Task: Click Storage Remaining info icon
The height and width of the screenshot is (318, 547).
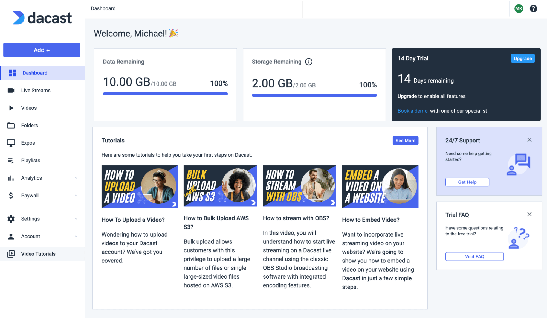Action: (x=309, y=62)
